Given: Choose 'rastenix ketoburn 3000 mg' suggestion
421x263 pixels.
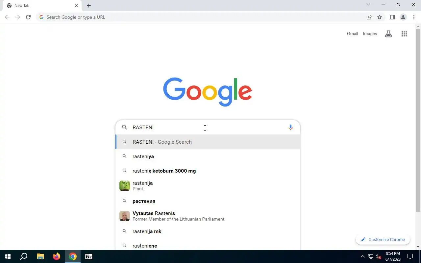Looking at the screenshot, I should (x=208, y=171).
